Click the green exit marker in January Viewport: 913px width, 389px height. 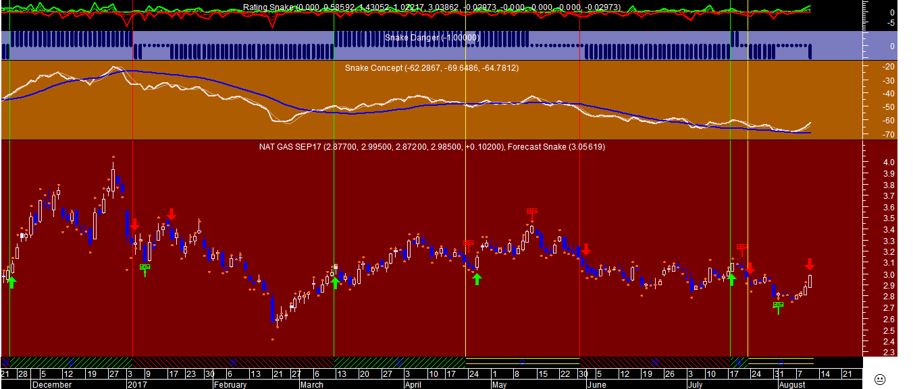point(145,270)
